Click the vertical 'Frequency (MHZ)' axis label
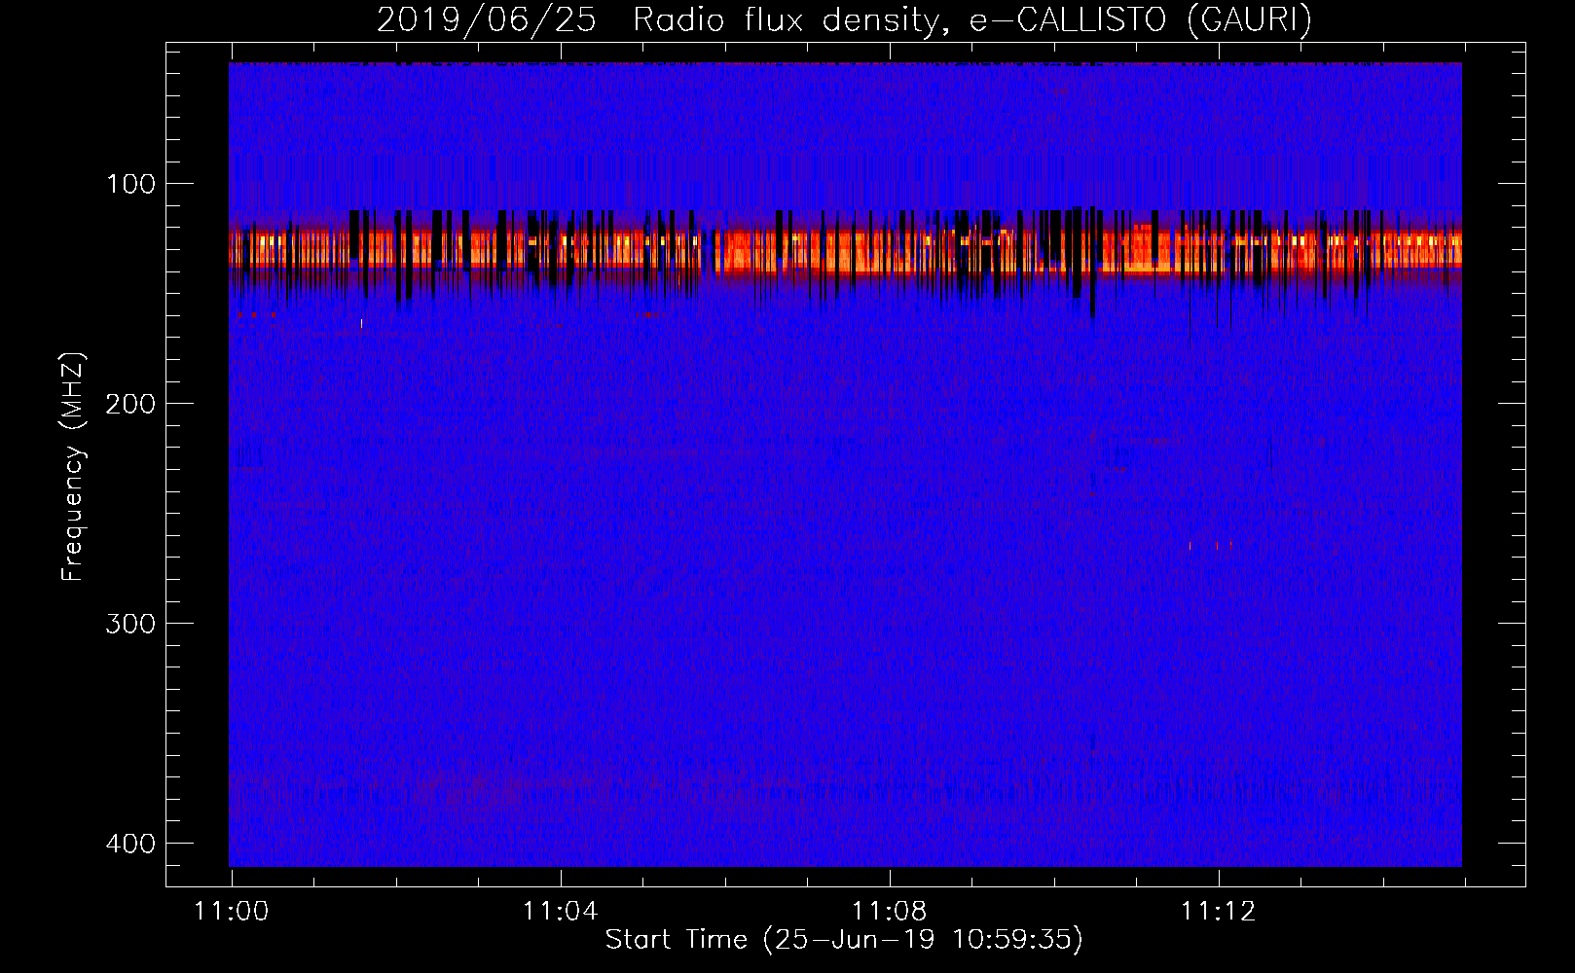 click(72, 467)
